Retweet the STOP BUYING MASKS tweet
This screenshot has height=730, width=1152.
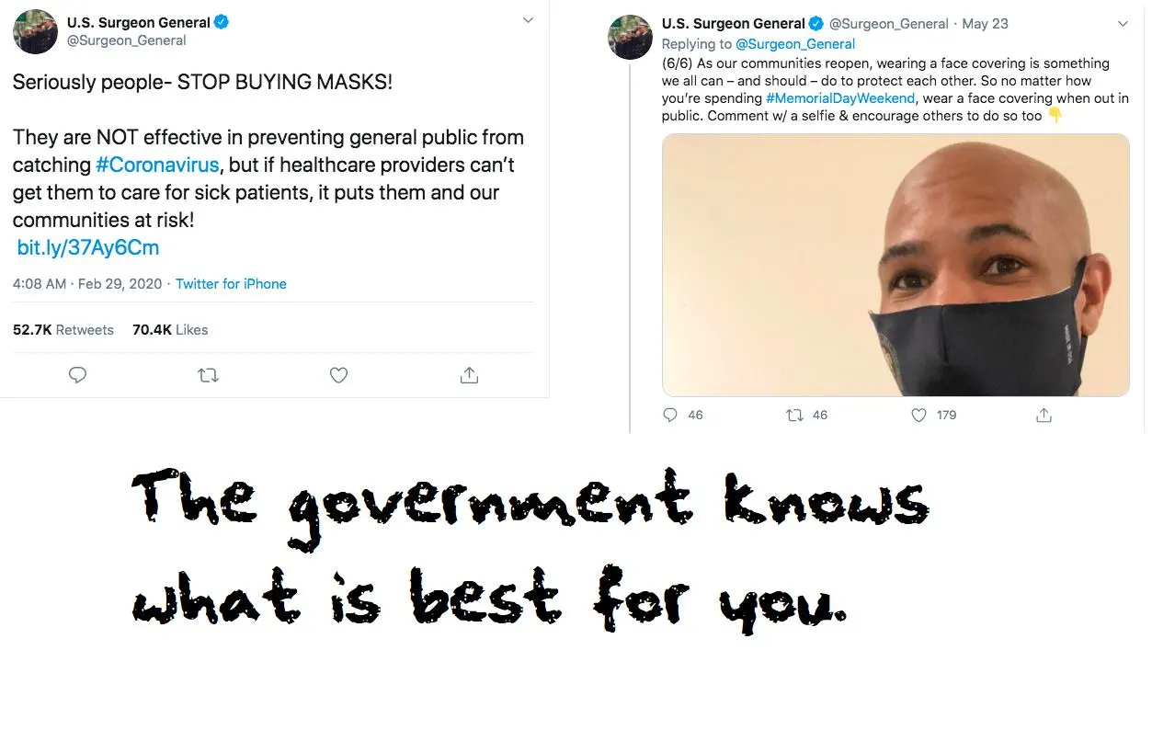(x=209, y=375)
